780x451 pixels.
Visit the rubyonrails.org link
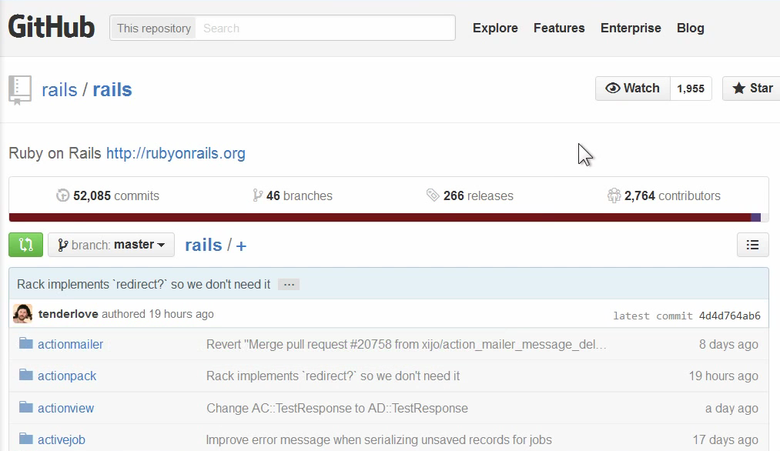(176, 153)
